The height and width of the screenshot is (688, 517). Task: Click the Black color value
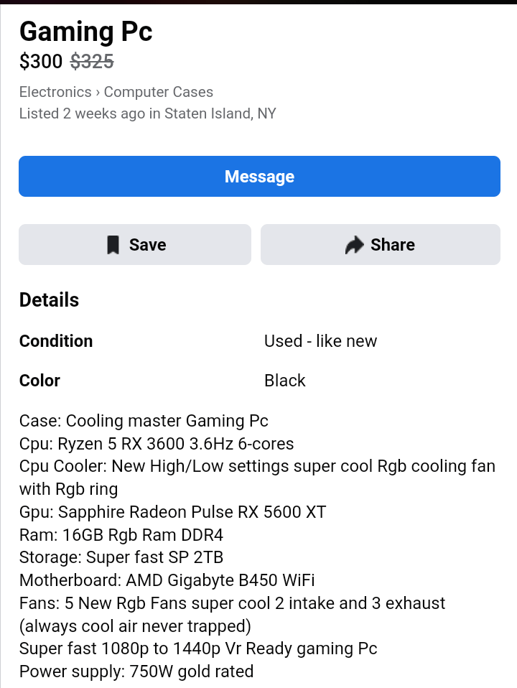coord(285,381)
